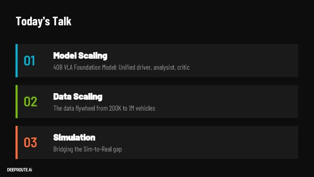
Task: Click the orange accent bar beside 03
Action: click(x=17, y=142)
